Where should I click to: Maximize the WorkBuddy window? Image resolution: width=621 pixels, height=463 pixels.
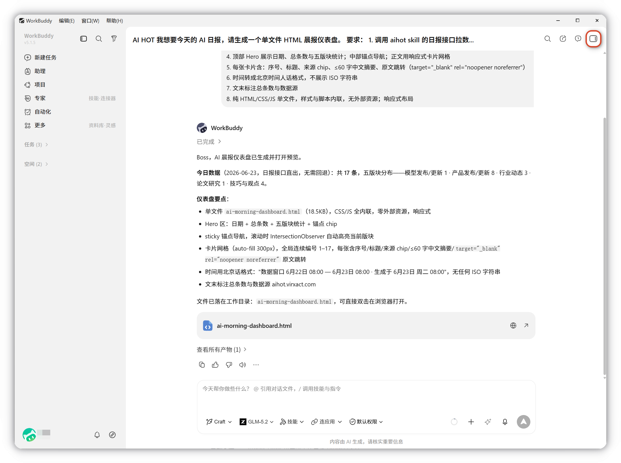(x=578, y=20)
